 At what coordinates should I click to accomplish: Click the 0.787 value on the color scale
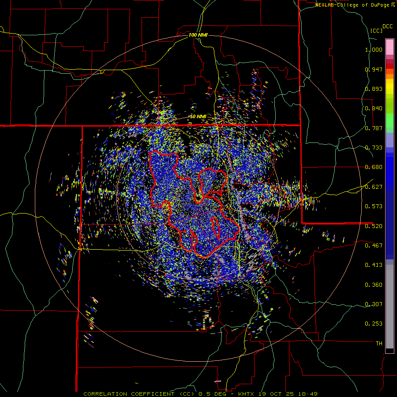[x=374, y=128]
